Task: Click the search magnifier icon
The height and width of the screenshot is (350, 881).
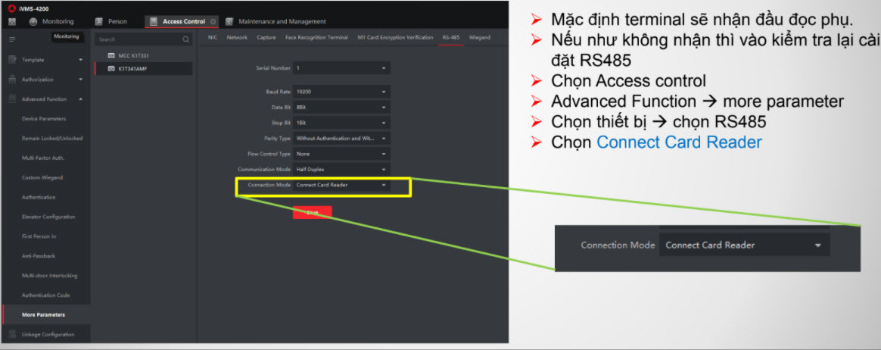Action: 185,39
